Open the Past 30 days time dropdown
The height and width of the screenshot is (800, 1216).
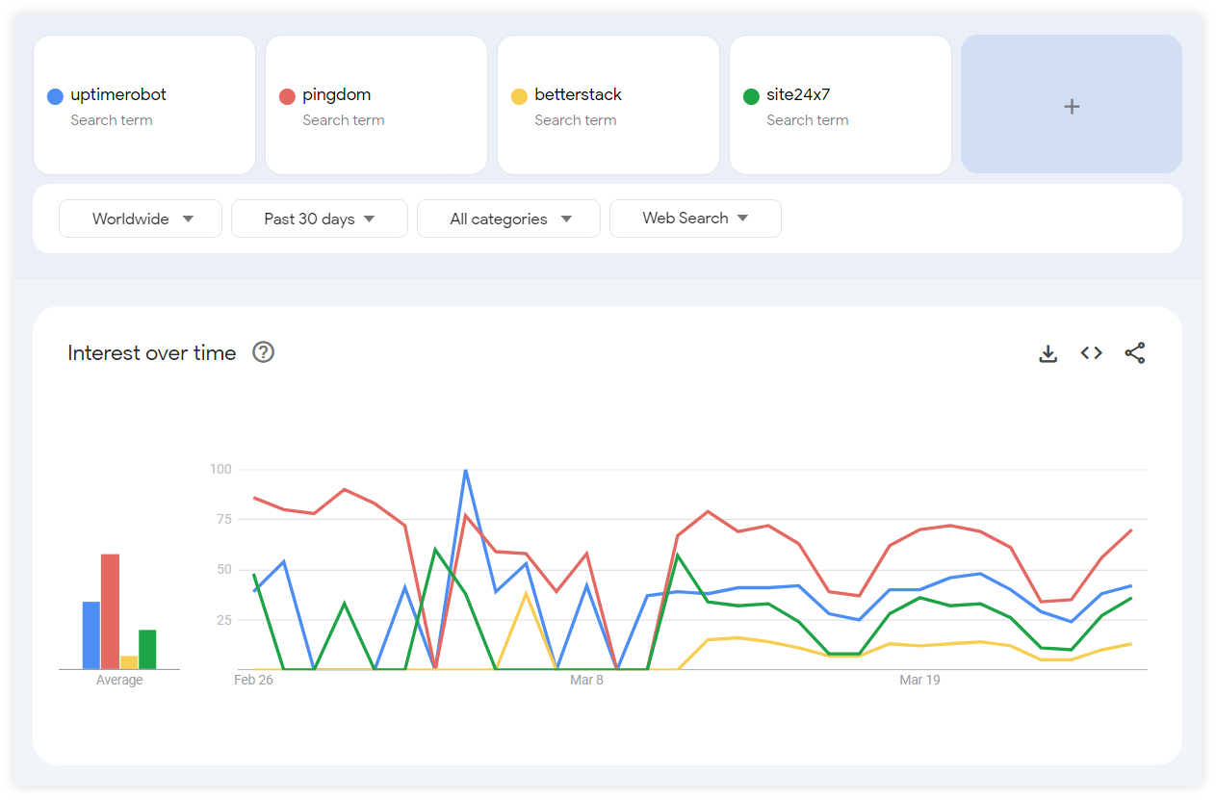click(319, 219)
